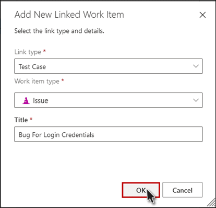Image resolution: width=216 pixels, height=208 pixels.
Task: Click the Link type field label
Action: coord(28,52)
